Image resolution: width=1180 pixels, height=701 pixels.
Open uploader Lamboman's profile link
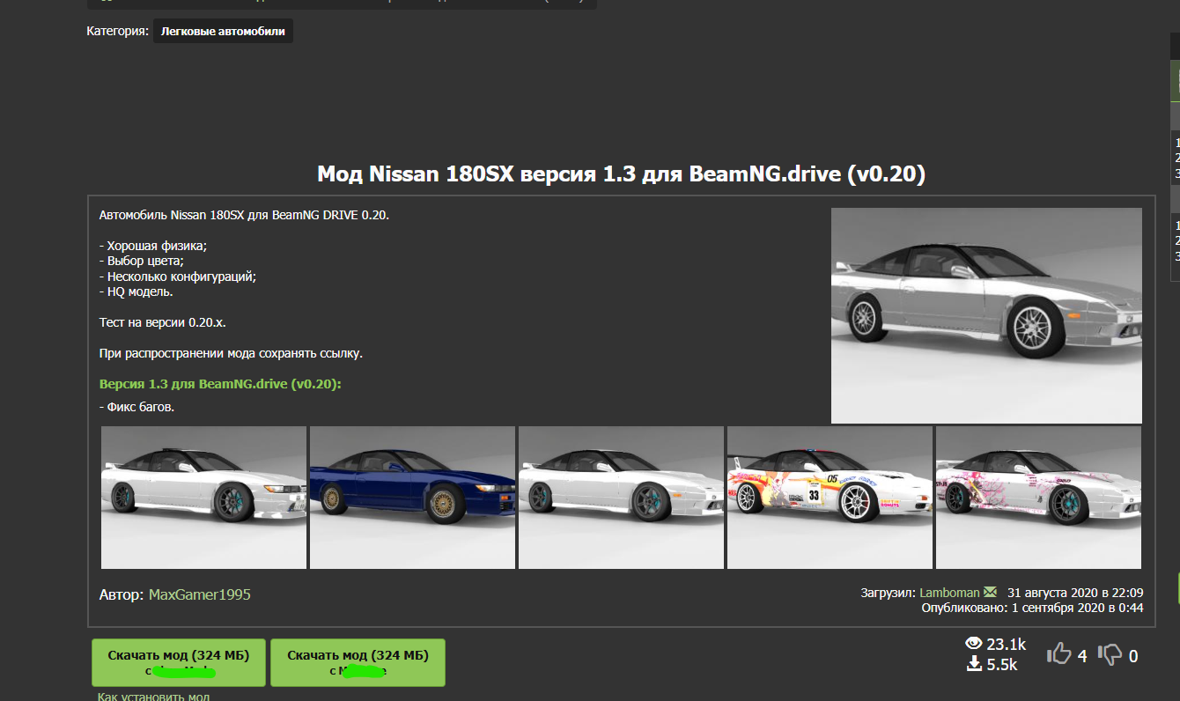949,593
